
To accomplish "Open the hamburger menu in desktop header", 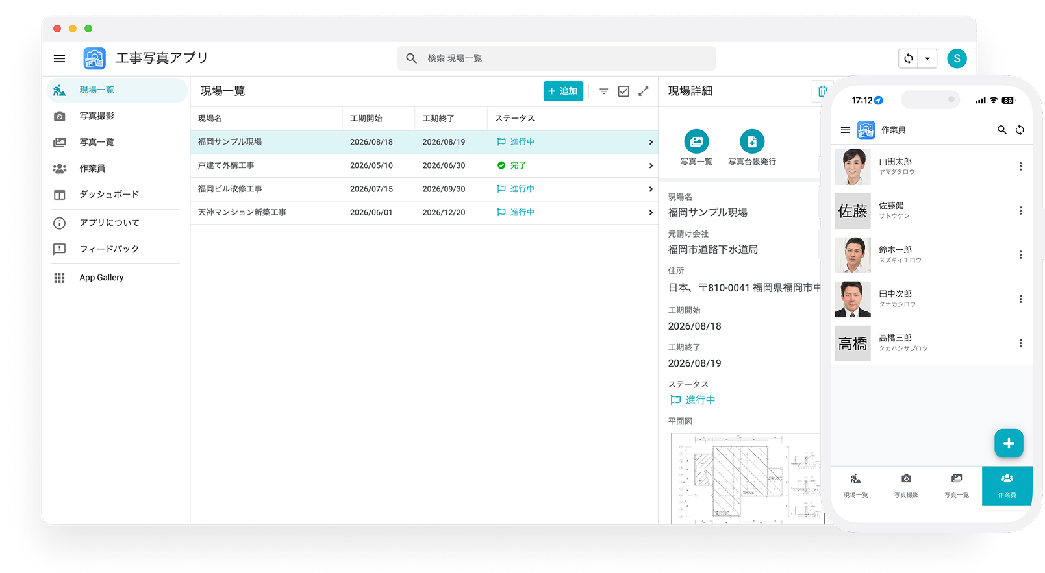I will click(x=59, y=58).
